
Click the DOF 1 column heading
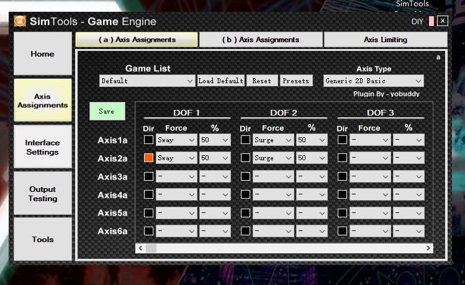(x=186, y=112)
